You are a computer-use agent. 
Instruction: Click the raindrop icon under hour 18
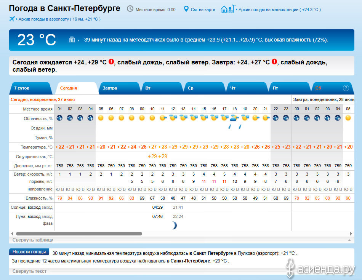(x=230, y=126)
